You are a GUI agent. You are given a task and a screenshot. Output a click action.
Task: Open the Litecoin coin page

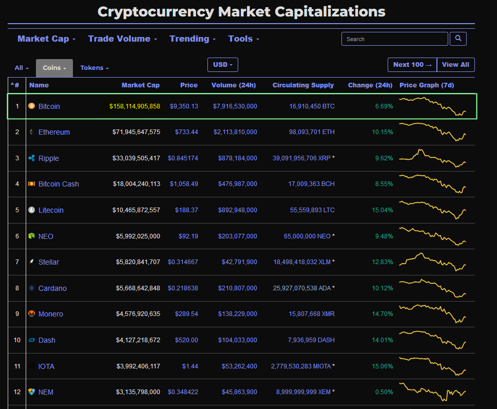point(51,210)
